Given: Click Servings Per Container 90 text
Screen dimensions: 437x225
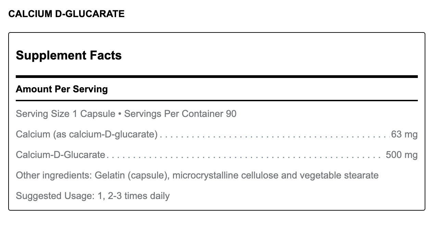Looking at the screenshot, I should tap(180, 114).
